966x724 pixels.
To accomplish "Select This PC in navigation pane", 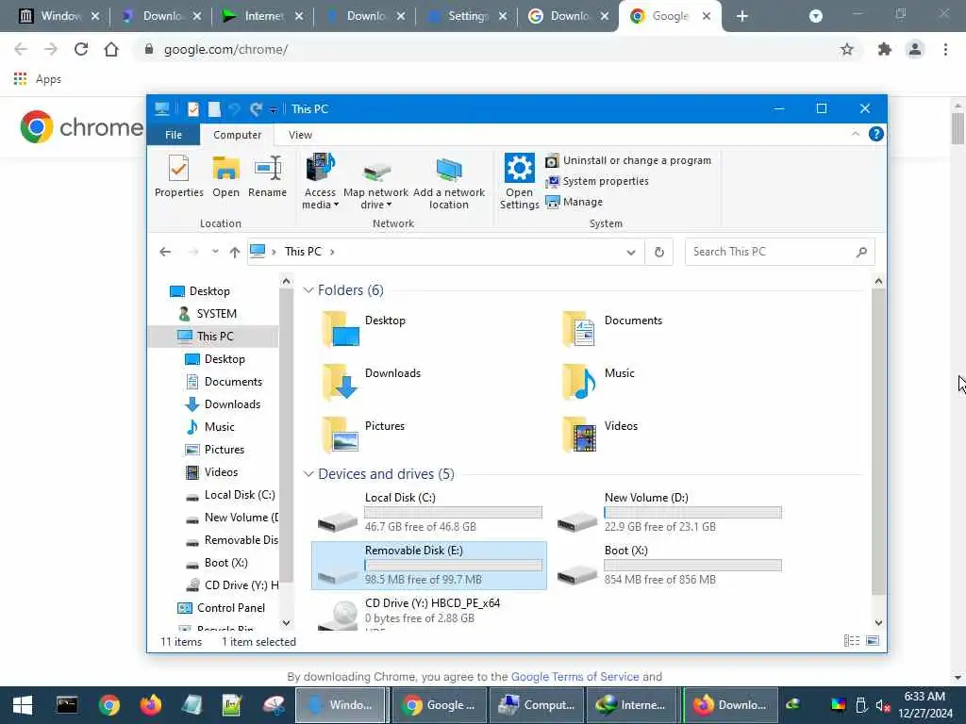I will pyautogui.click(x=215, y=337).
